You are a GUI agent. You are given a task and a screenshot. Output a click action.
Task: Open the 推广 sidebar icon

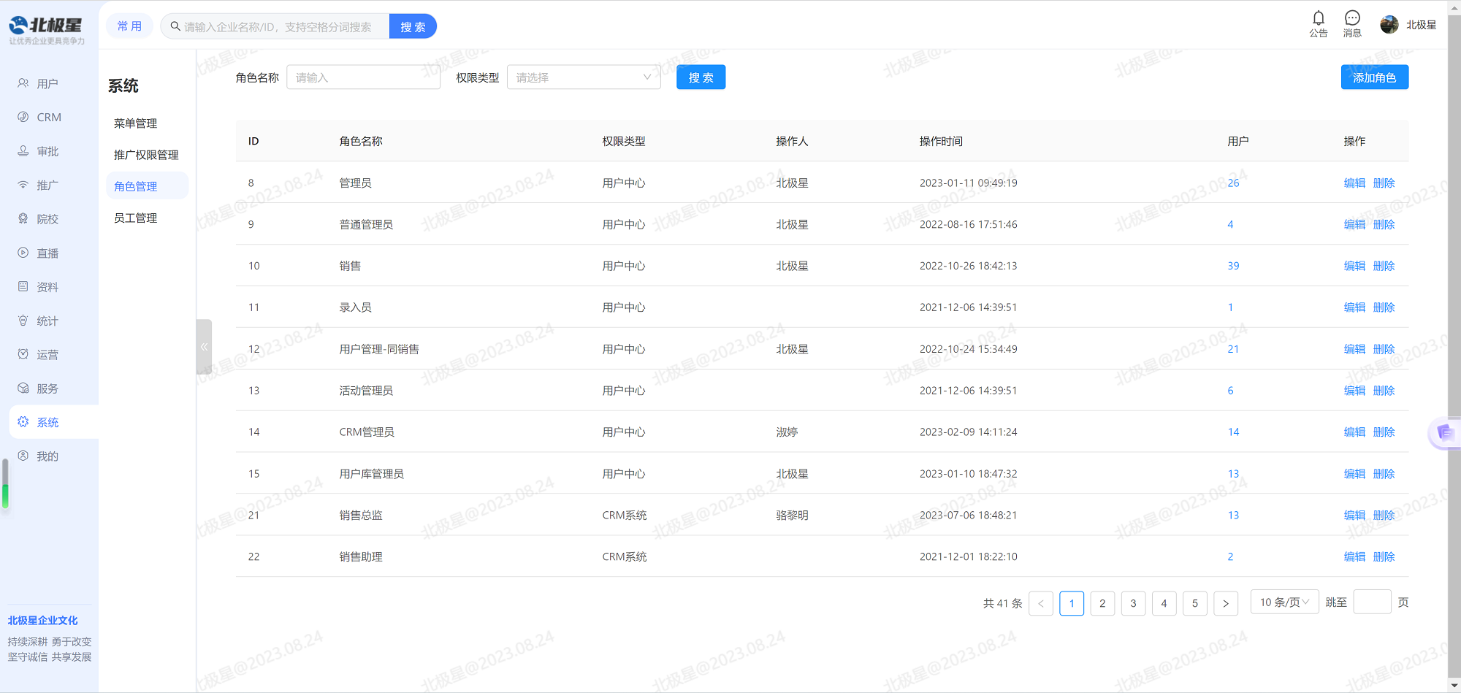[x=23, y=185]
